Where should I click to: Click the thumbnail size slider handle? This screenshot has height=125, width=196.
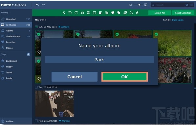click(139, 5)
